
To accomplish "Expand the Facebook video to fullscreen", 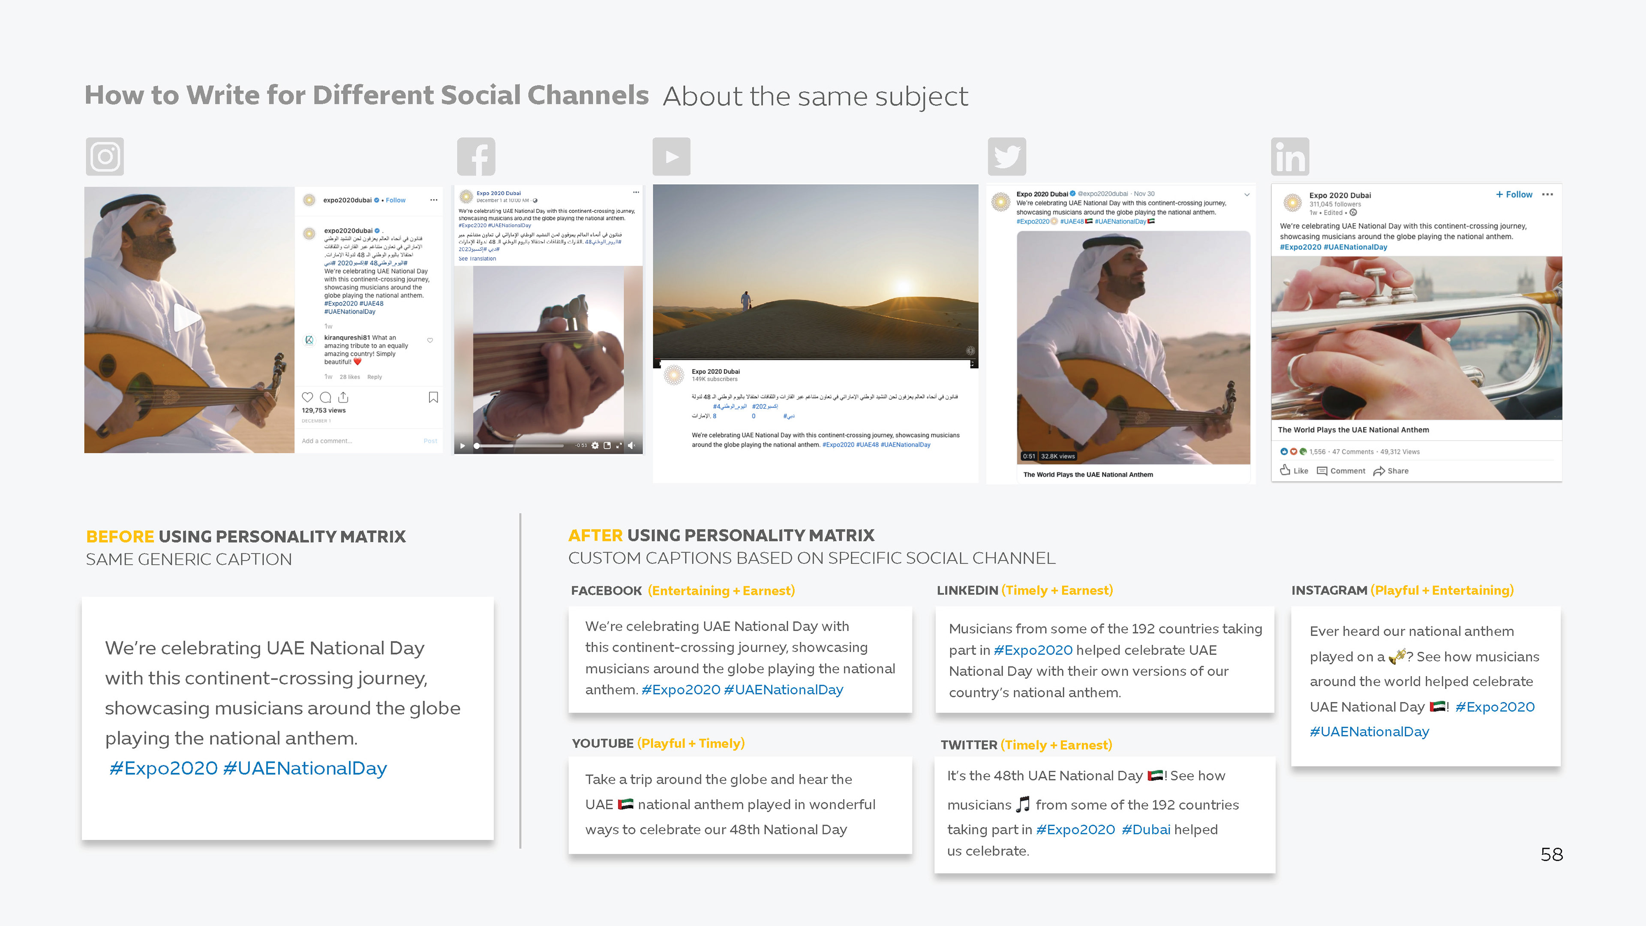I will tap(619, 445).
